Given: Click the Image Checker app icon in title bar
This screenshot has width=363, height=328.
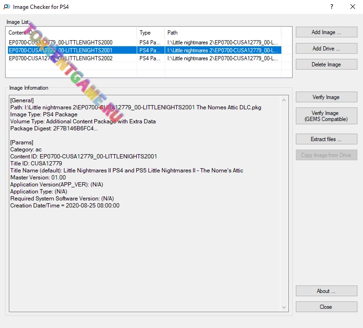Looking at the screenshot, I should pos(7,7).
